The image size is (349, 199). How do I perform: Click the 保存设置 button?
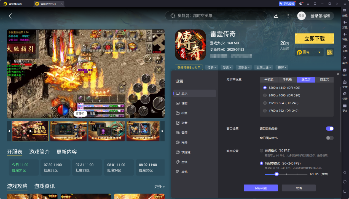(261, 188)
